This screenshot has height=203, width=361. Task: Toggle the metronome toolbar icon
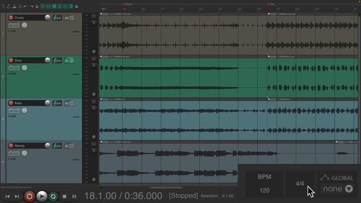tap(37, 6)
